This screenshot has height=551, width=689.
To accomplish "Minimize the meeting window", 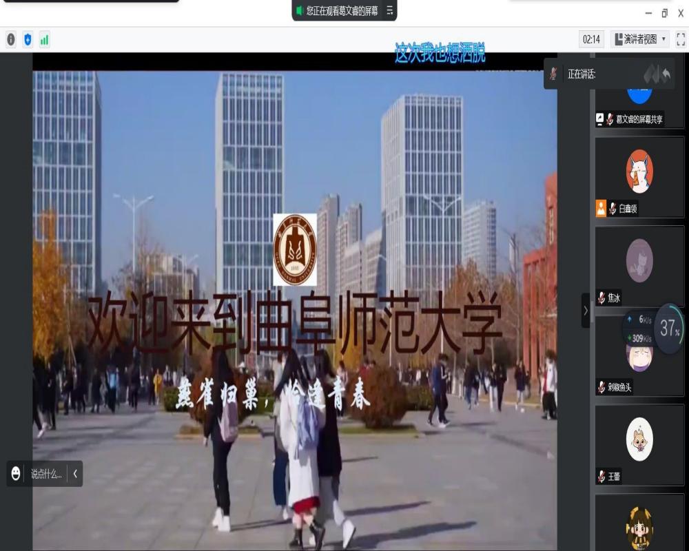I will point(648,13).
